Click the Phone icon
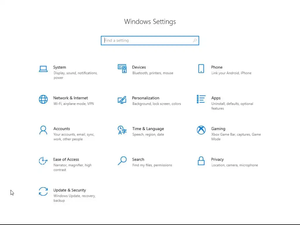300x225 pixels. 201,69
